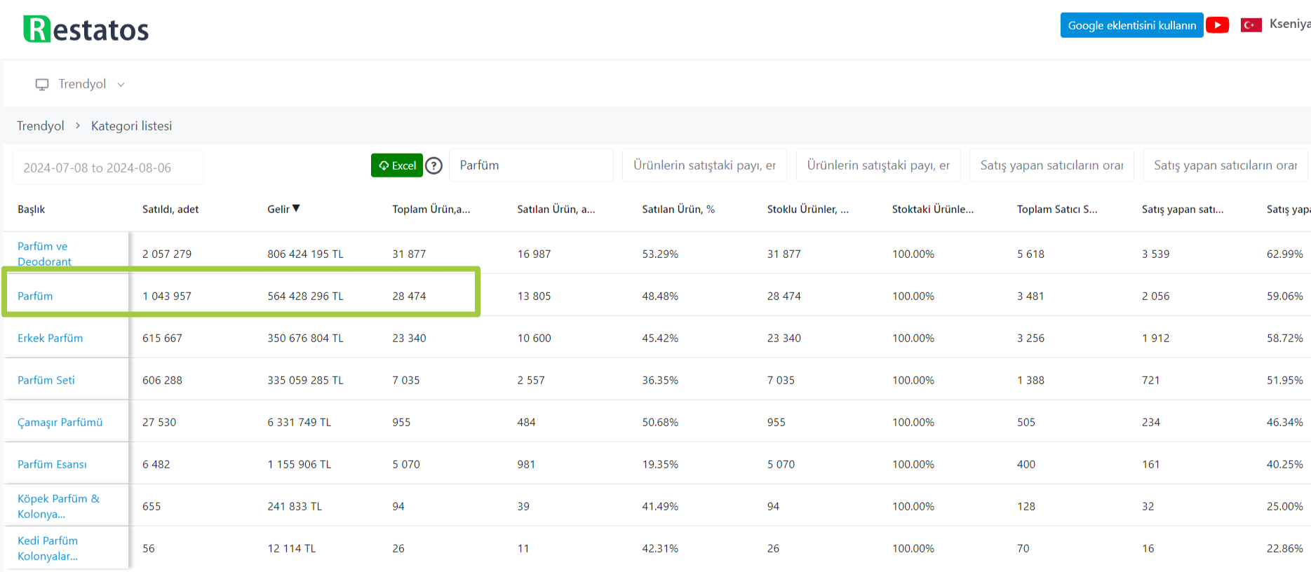This screenshot has width=1311, height=572.
Task: Sort by the Stoktaki Ürünle... column header
Action: coord(933,209)
